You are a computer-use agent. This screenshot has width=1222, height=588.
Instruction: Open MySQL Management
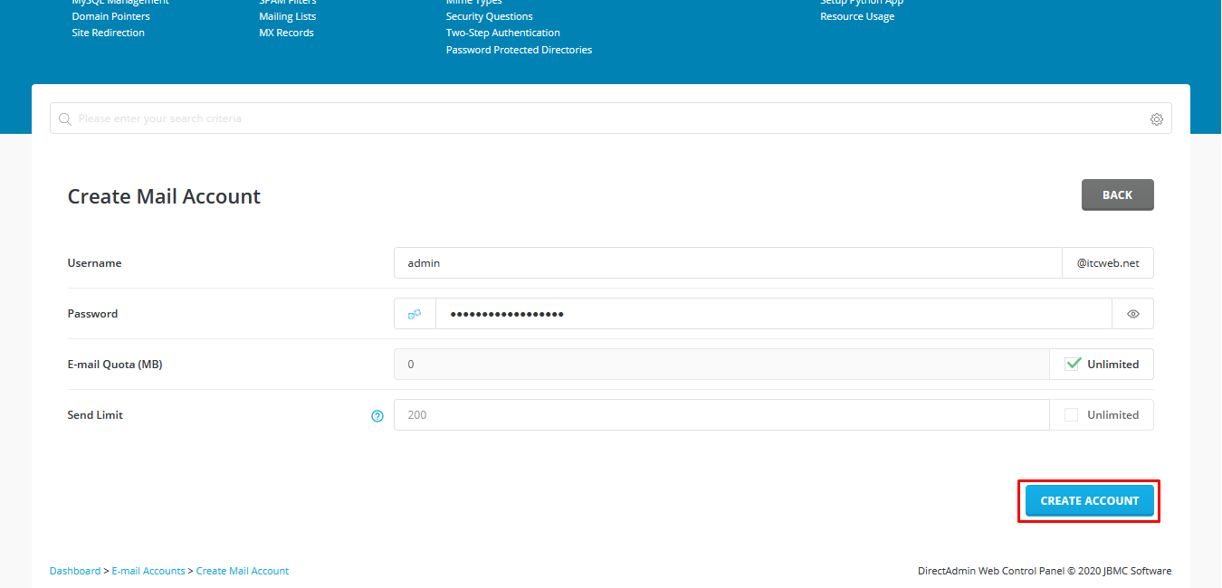(x=120, y=3)
